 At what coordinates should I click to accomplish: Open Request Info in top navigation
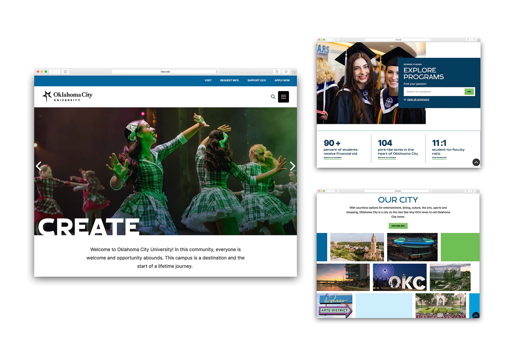(229, 80)
